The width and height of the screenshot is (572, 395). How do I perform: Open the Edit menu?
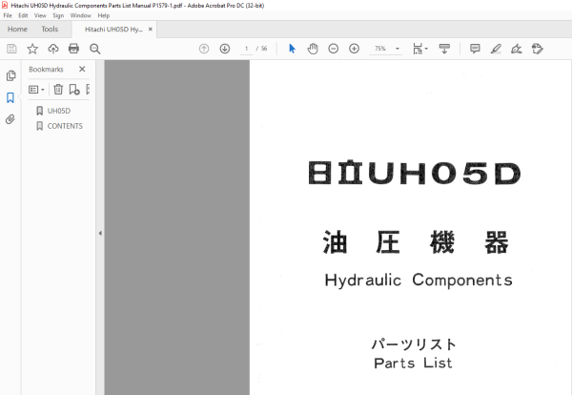(x=23, y=15)
